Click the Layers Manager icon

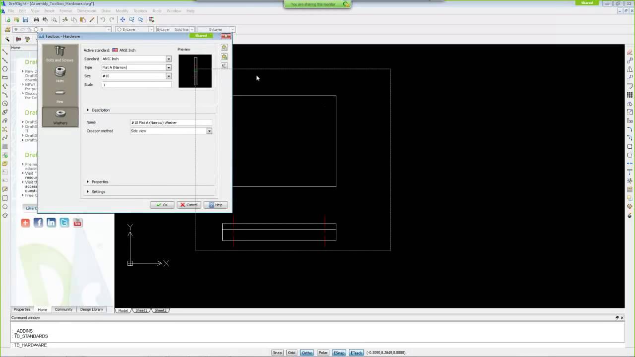(7, 29)
